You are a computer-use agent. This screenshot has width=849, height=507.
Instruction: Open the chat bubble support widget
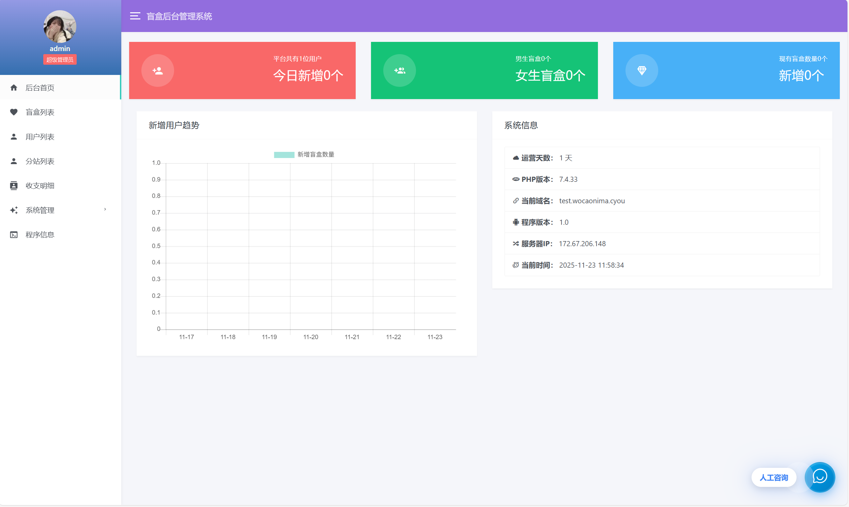tap(820, 477)
